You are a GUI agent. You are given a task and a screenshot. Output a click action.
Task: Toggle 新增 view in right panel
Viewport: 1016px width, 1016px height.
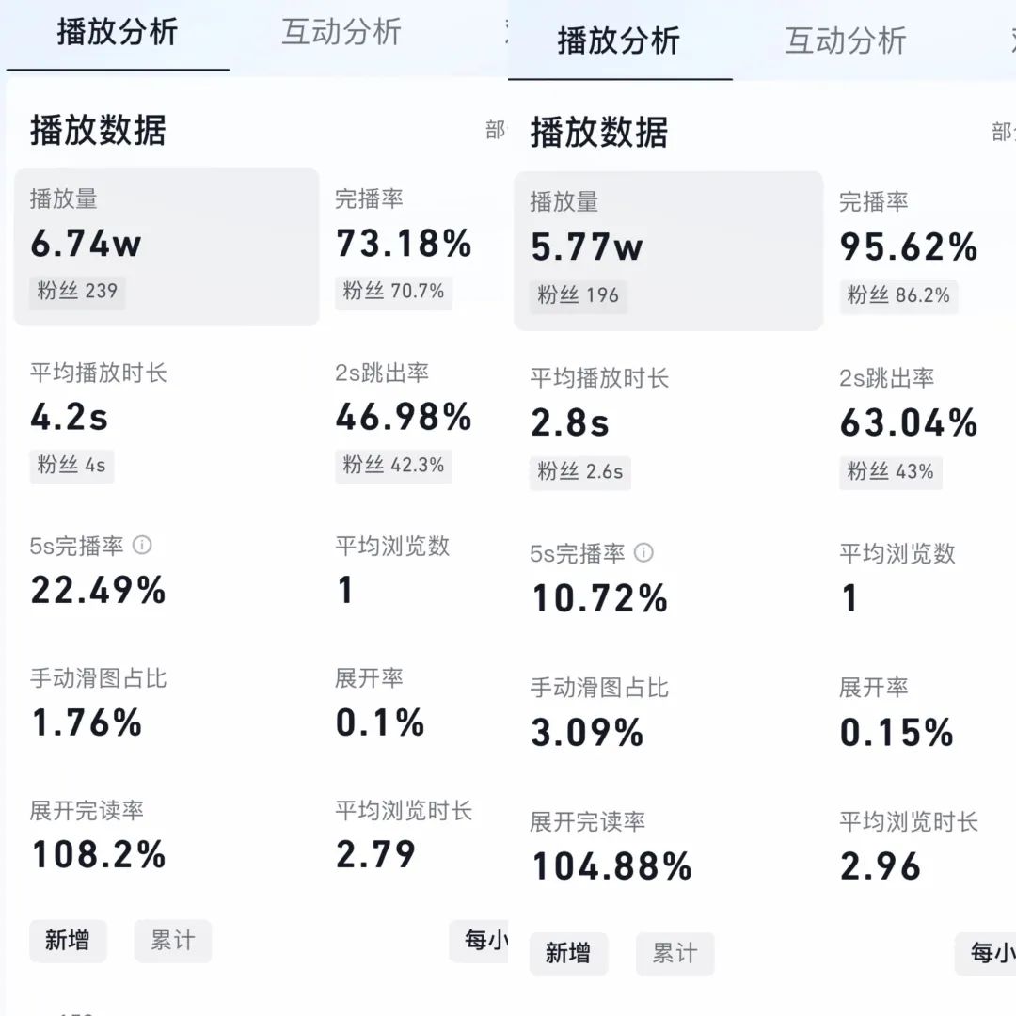pyautogui.click(x=568, y=953)
